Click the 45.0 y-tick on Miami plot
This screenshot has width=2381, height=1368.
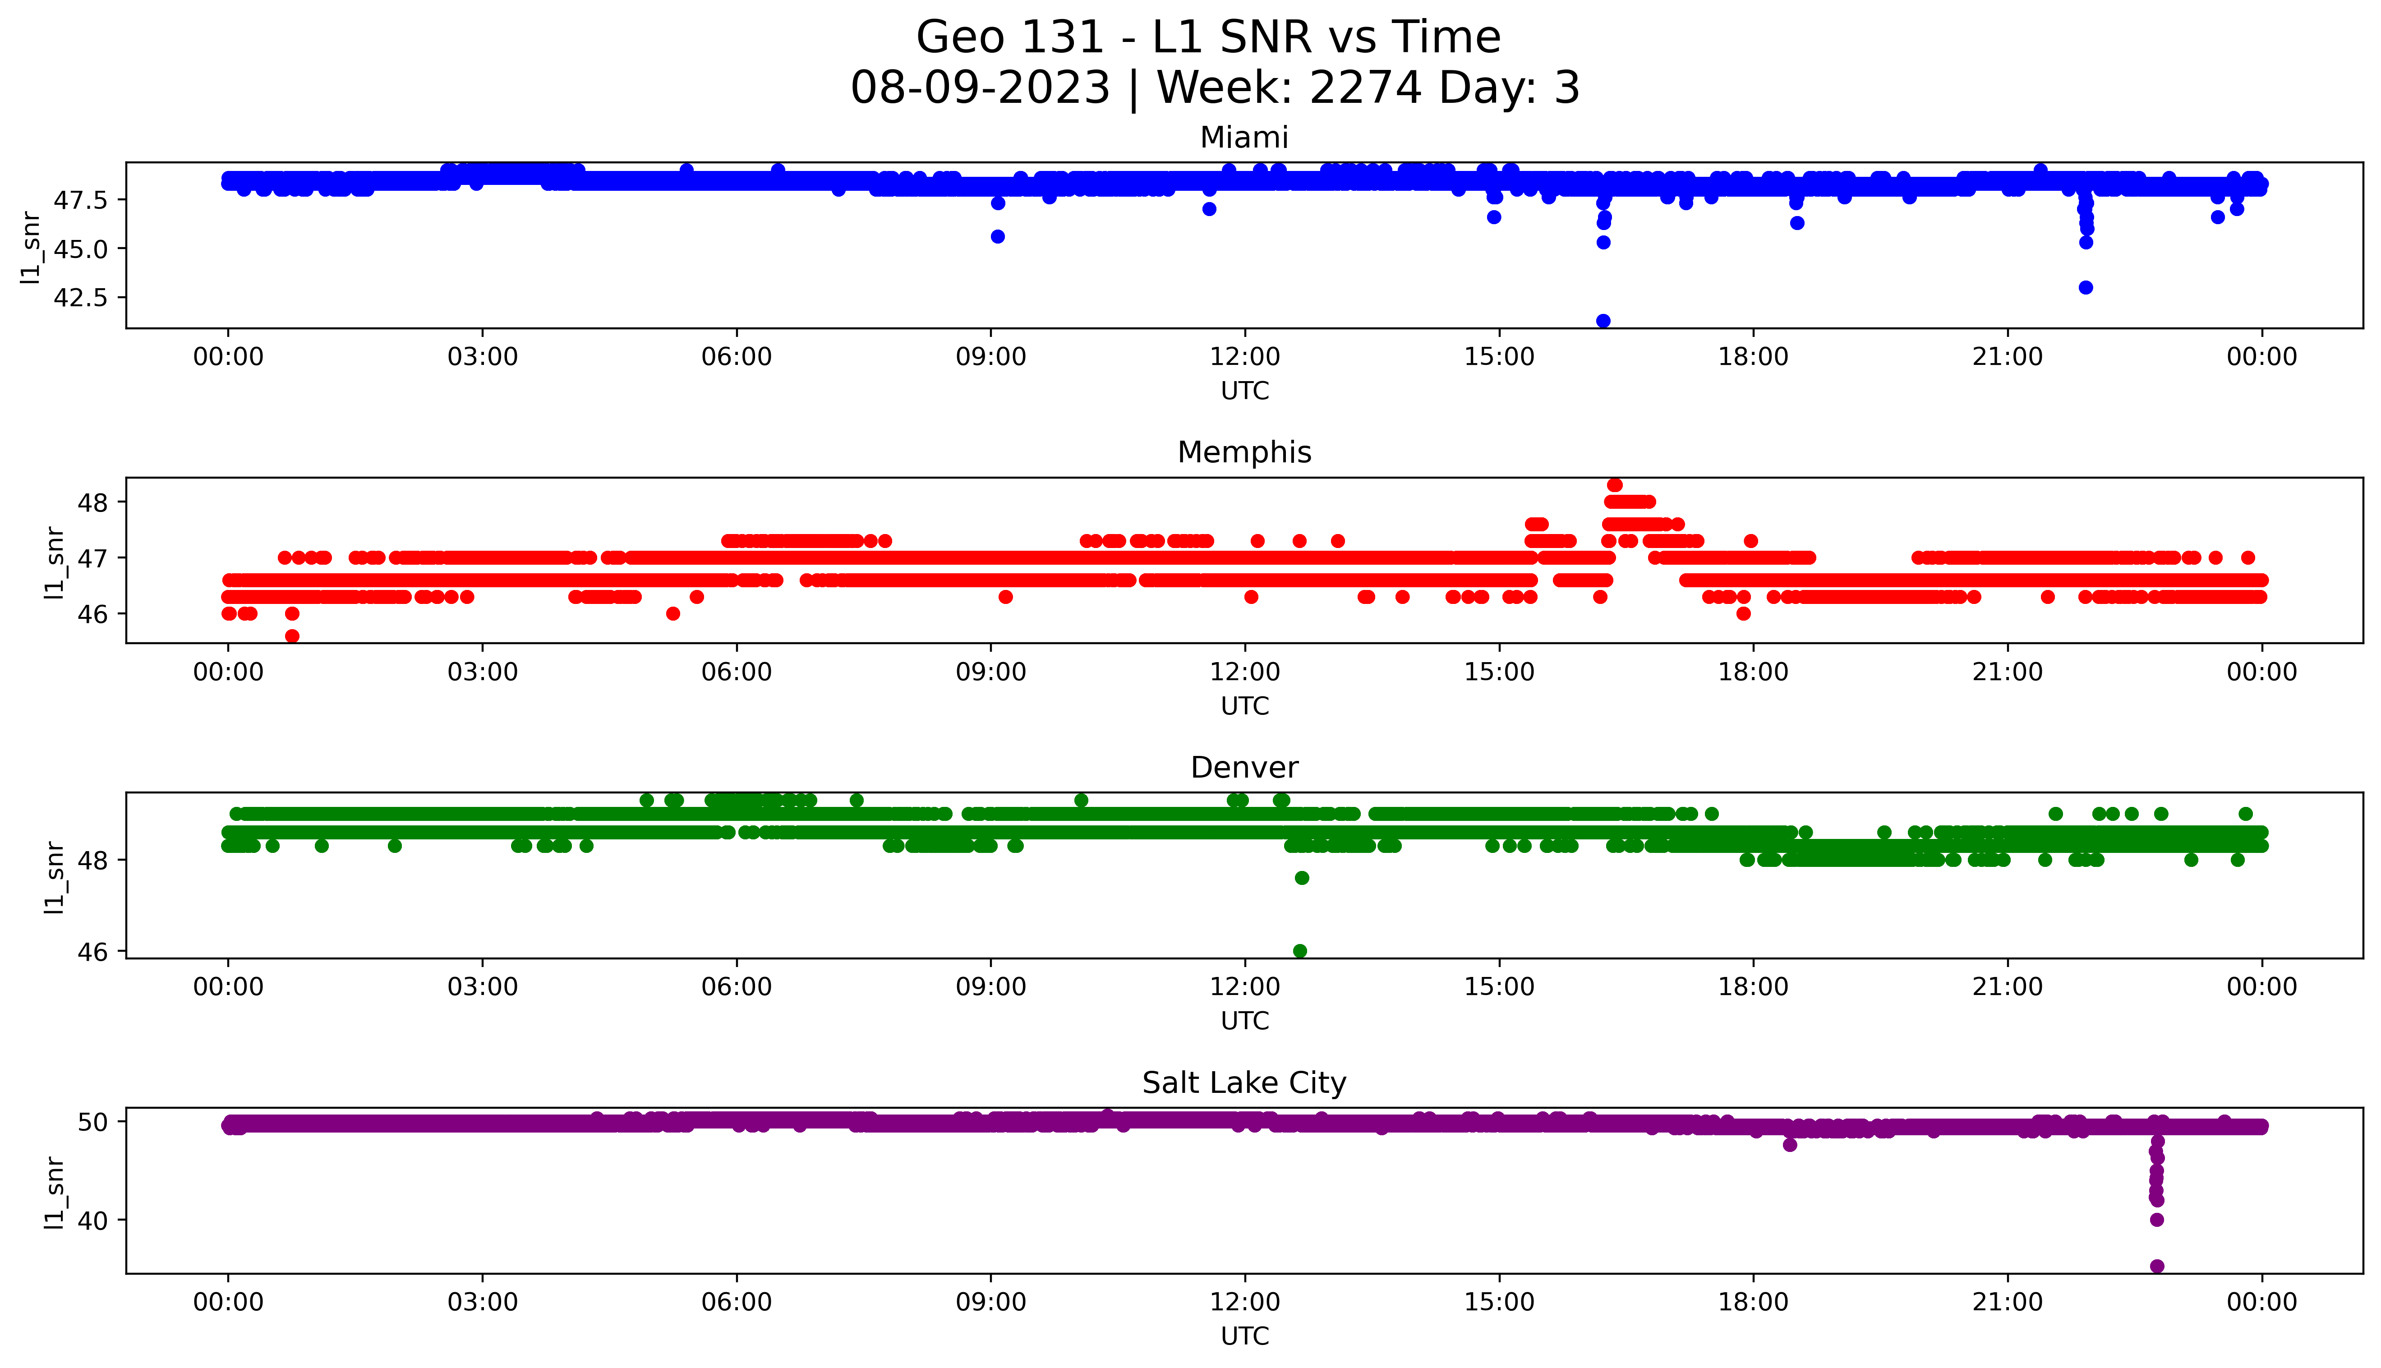(81, 249)
